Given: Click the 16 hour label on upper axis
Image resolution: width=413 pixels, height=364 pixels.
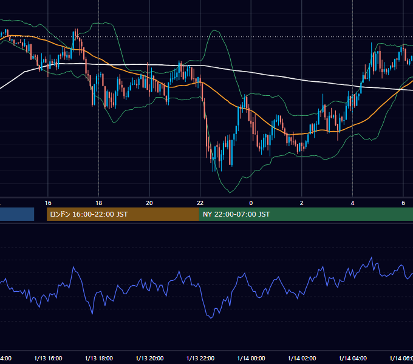Looking at the screenshot, I should [x=48, y=203].
